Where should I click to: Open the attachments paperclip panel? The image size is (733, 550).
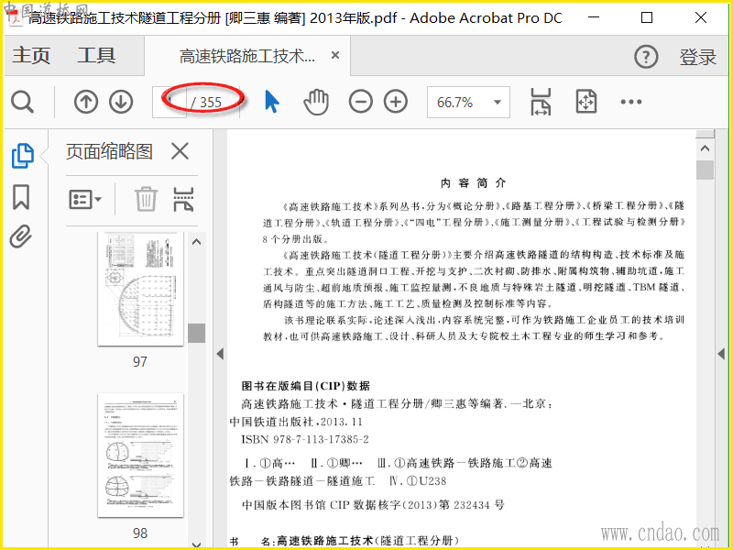click(21, 236)
